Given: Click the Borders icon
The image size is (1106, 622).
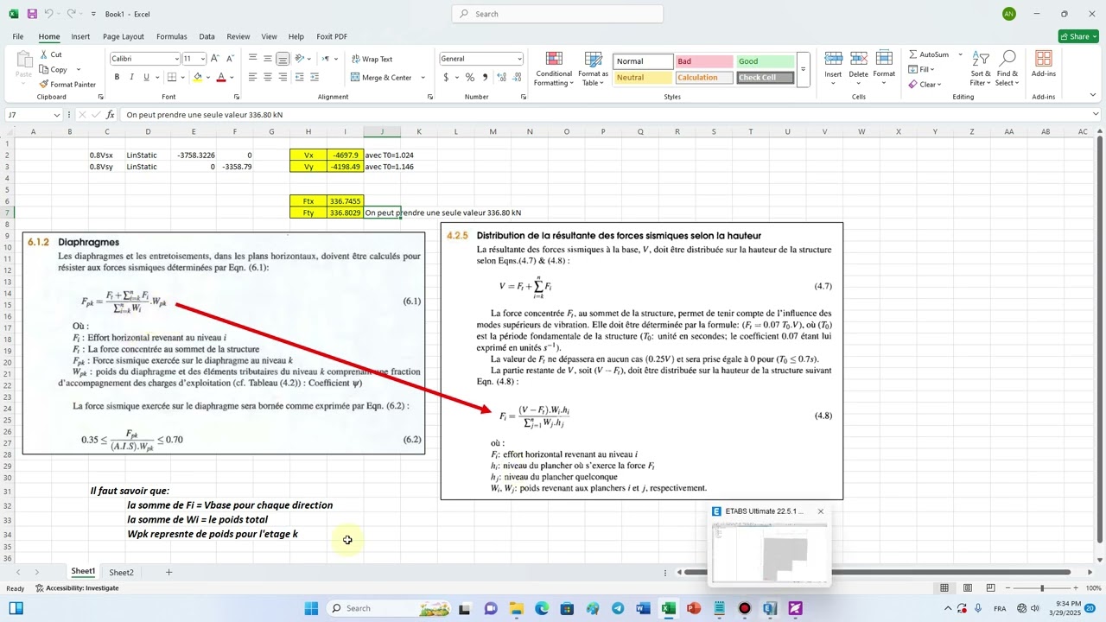Looking at the screenshot, I should click(x=173, y=77).
